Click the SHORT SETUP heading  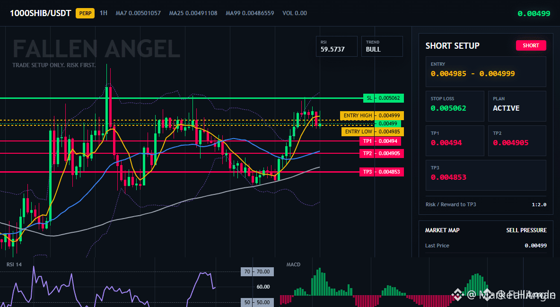point(453,46)
